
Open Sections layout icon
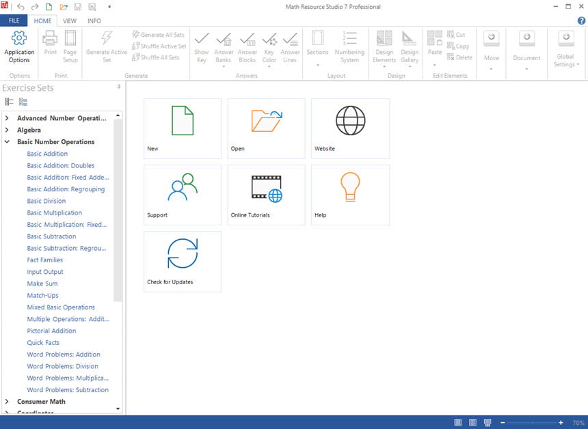point(318,38)
